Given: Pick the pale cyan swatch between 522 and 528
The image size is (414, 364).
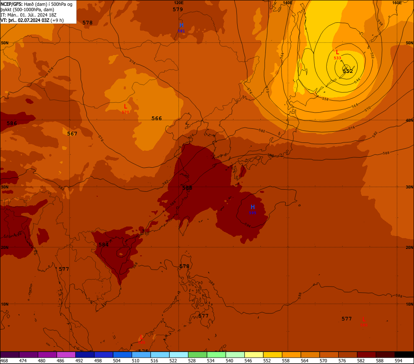Looking at the screenshot, I should click(179, 354).
